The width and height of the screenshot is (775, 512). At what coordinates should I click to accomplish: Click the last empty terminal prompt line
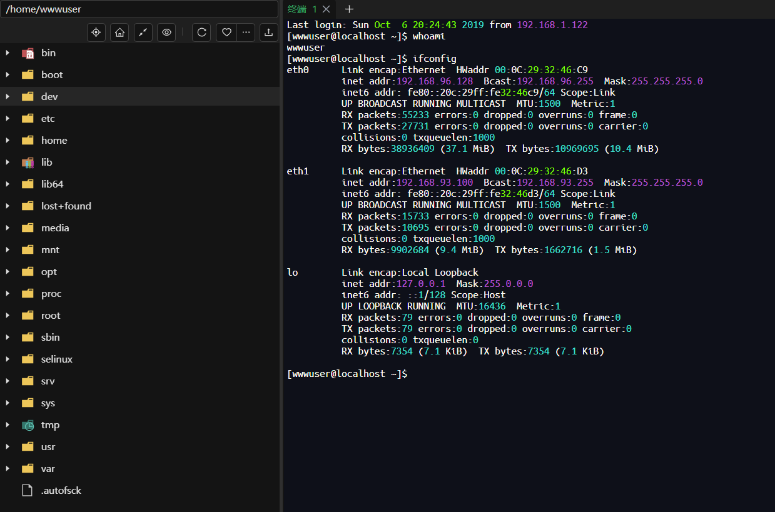click(347, 374)
